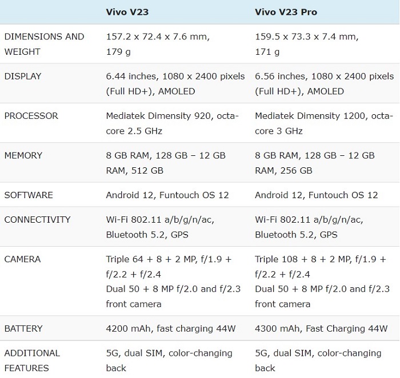
Task: Select the 12 GB RAM, 256 GB memory cell
Action: pyautogui.click(x=314, y=163)
